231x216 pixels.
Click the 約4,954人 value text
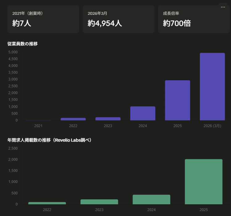[x=105, y=23]
